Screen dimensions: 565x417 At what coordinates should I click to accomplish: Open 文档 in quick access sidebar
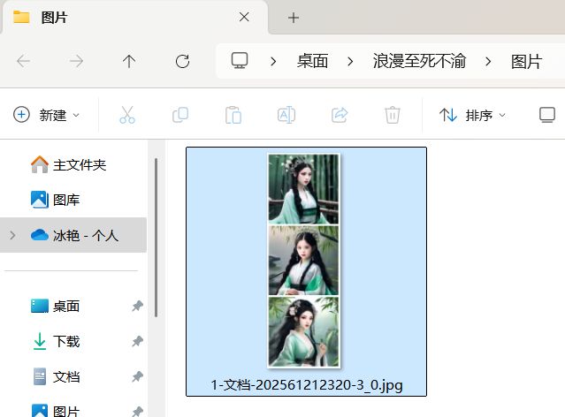pyautogui.click(x=56, y=376)
